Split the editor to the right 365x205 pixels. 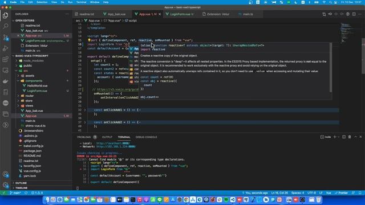pos(354,14)
